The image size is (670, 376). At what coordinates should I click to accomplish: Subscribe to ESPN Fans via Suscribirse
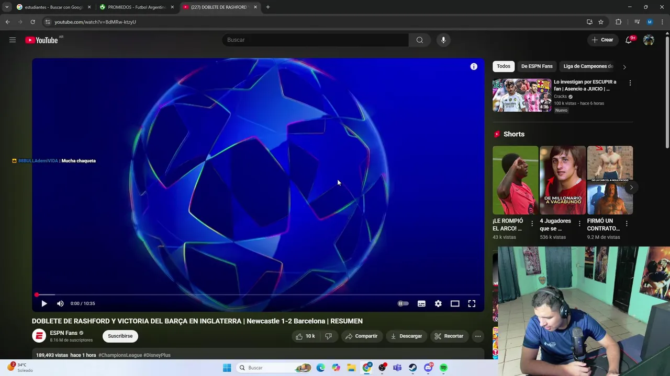[120, 336]
